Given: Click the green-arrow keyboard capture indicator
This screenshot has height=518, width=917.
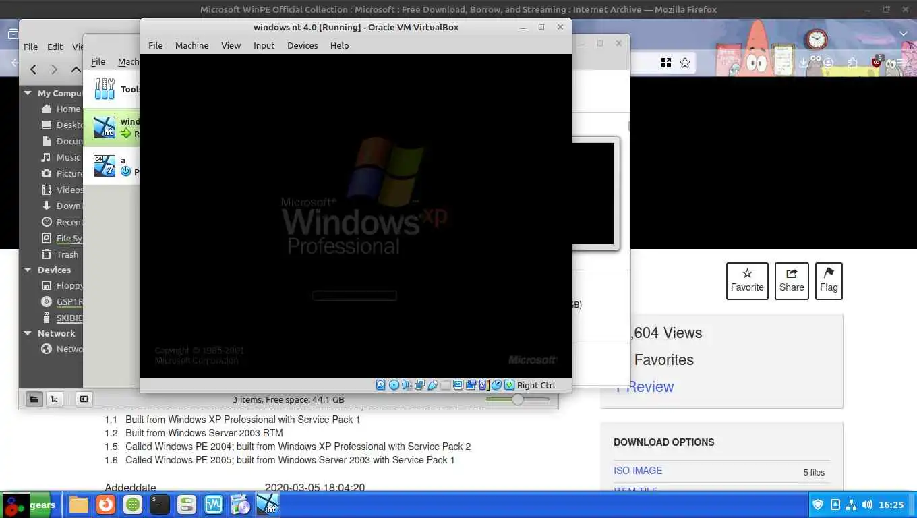Looking at the screenshot, I should click(510, 385).
